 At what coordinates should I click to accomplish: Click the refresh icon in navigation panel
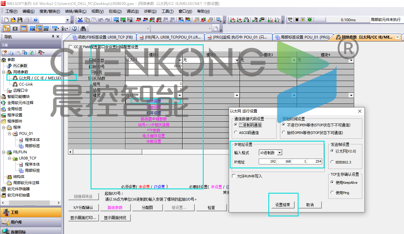point(31,53)
